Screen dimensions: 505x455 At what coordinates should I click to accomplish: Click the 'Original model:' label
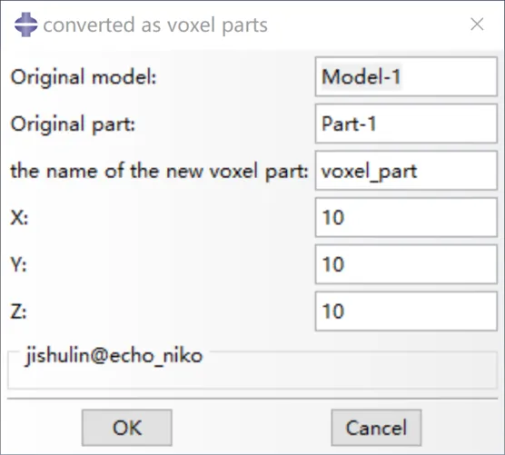(x=84, y=77)
